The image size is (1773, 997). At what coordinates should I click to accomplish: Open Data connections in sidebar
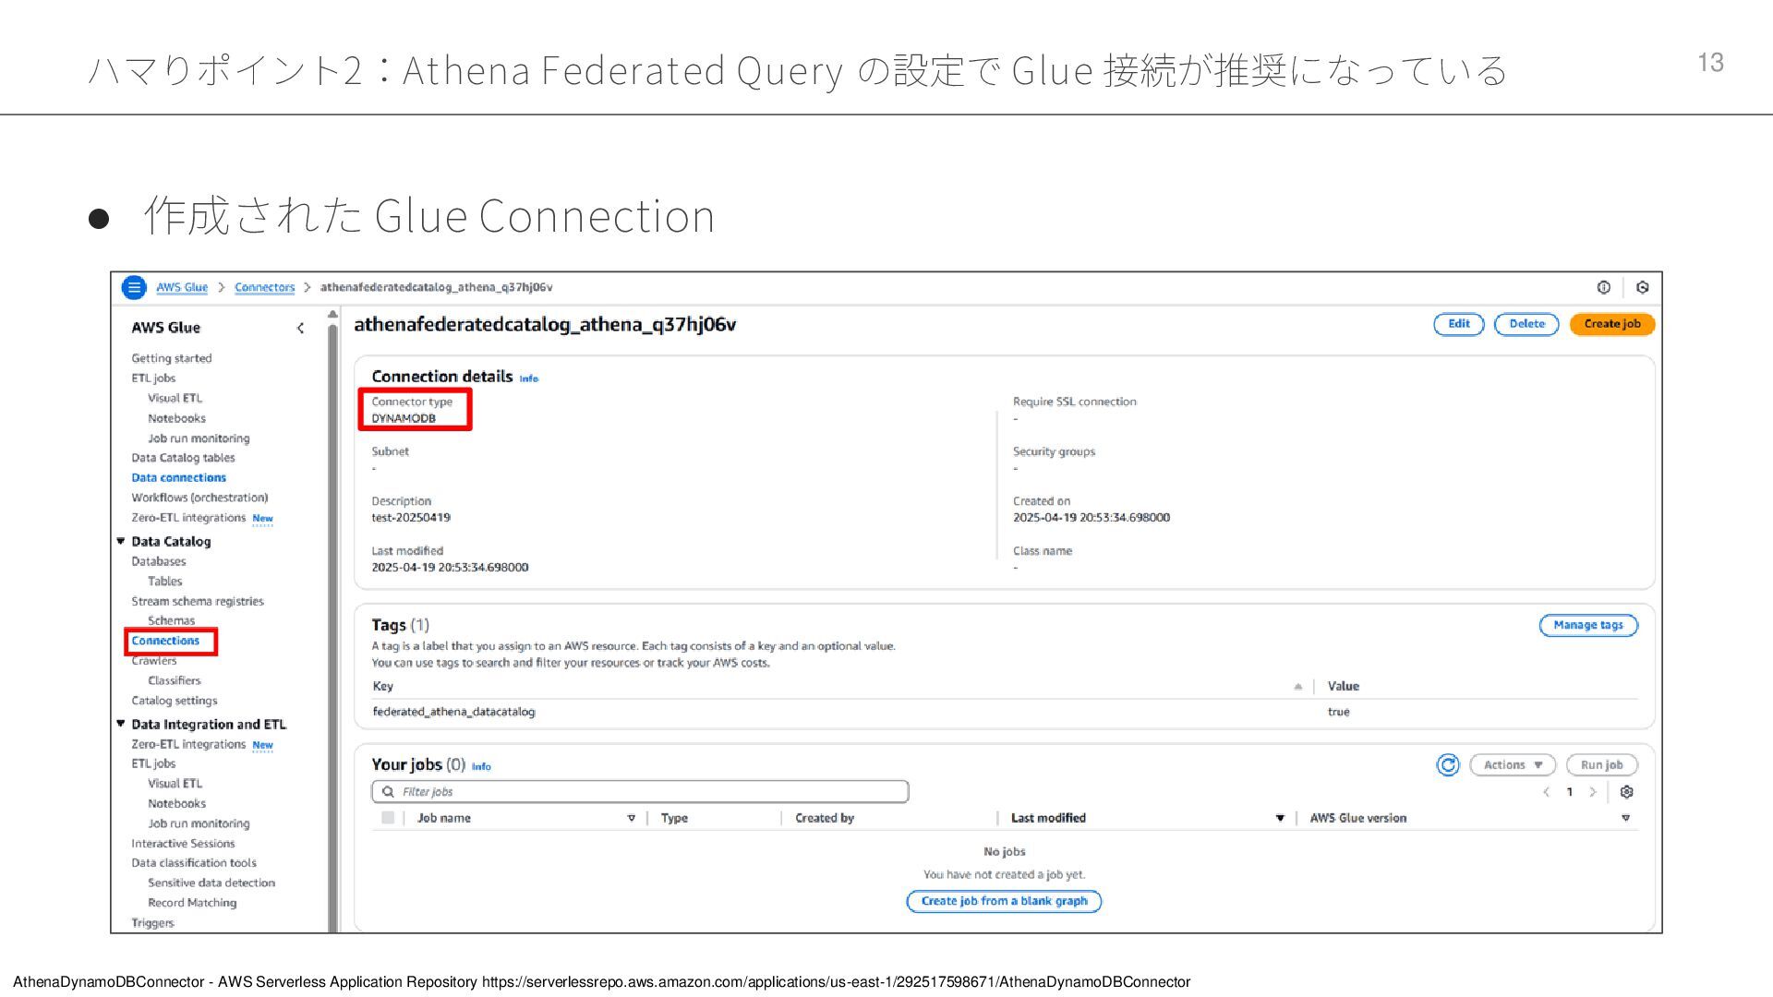pyautogui.click(x=178, y=477)
